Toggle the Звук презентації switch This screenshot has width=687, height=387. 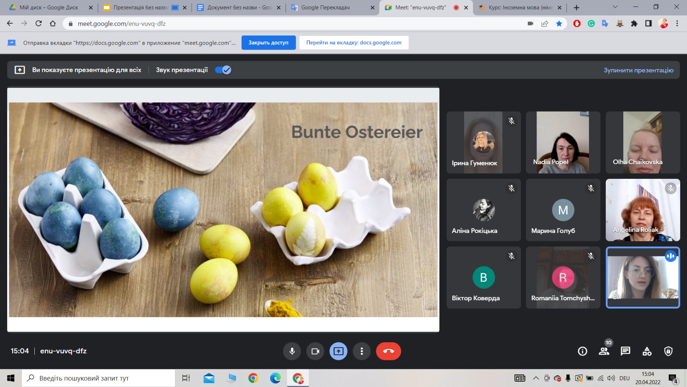point(223,70)
